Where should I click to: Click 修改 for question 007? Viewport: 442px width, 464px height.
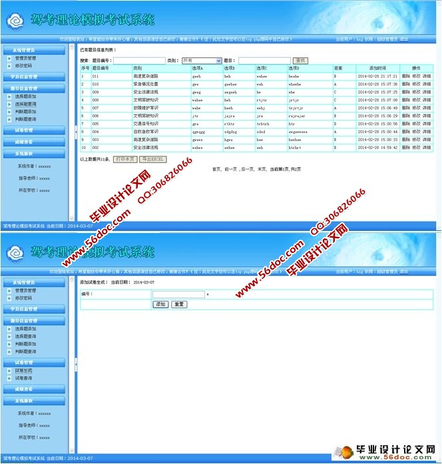[416, 108]
